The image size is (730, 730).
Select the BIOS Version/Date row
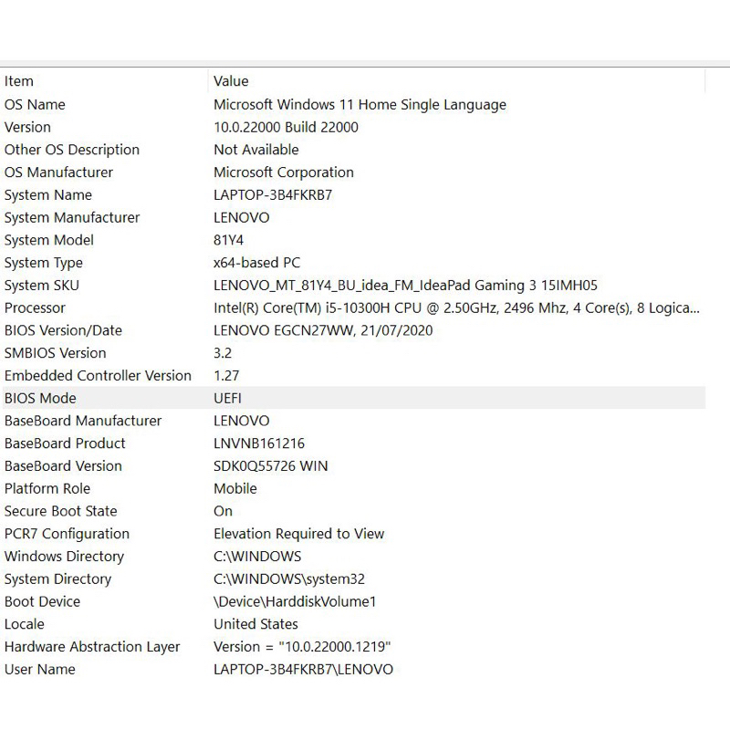tap(63, 330)
